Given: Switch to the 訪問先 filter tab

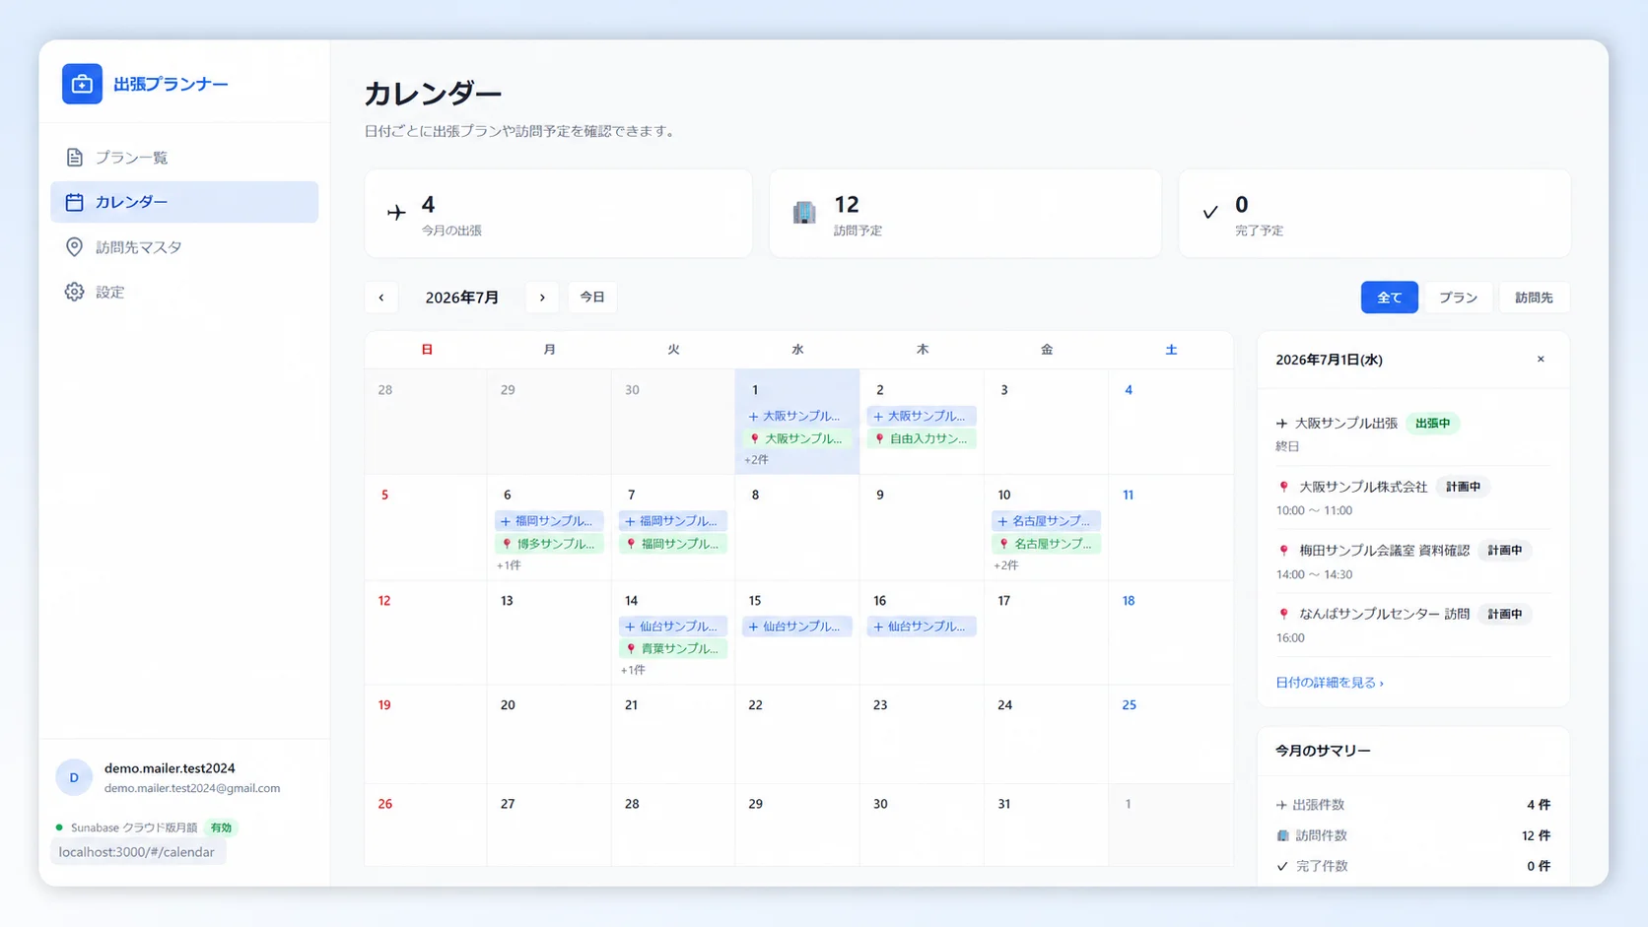Looking at the screenshot, I should point(1534,298).
